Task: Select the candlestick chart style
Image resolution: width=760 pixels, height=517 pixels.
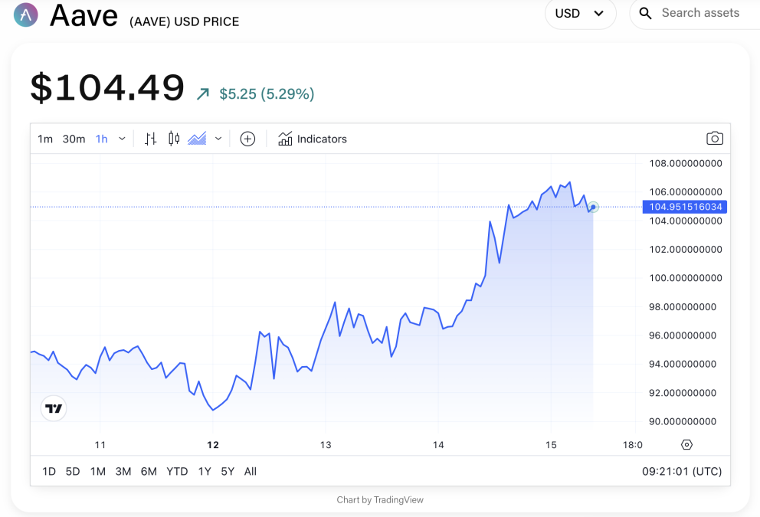Action: (x=172, y=139)
